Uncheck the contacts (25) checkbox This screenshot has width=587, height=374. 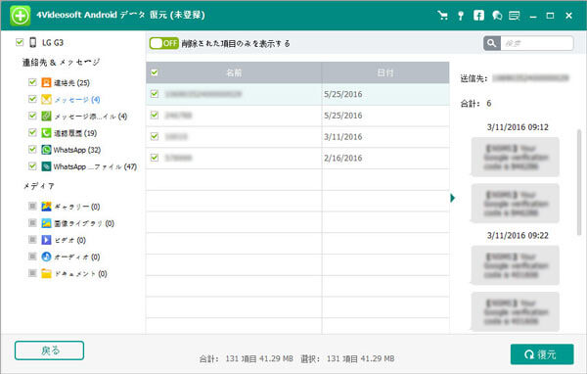point(32,82)
